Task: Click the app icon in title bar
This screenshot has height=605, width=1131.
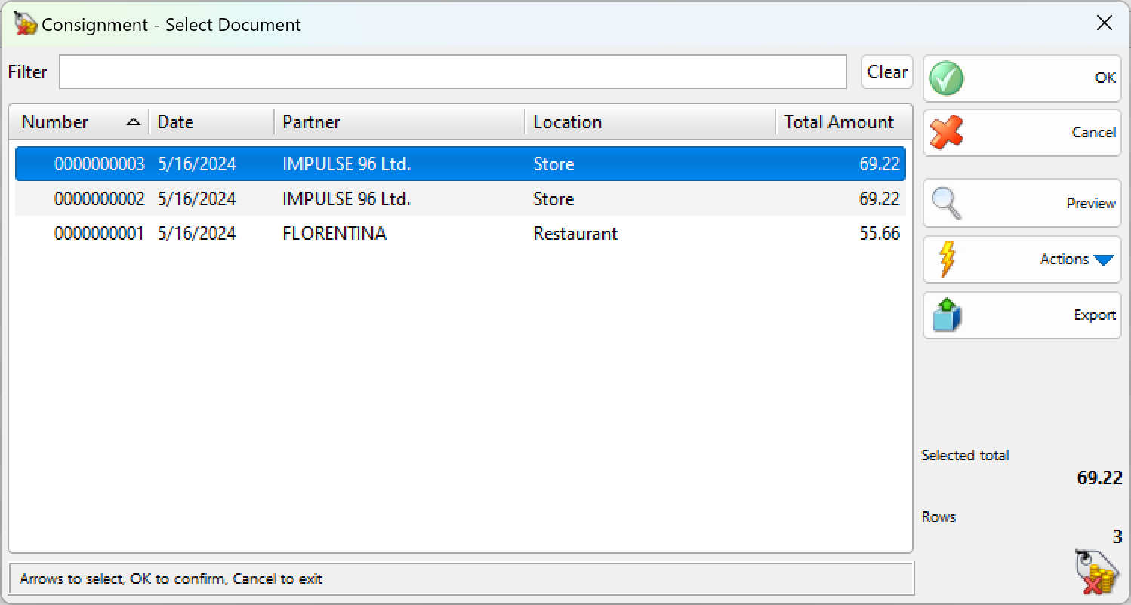Action: (25, 24)
